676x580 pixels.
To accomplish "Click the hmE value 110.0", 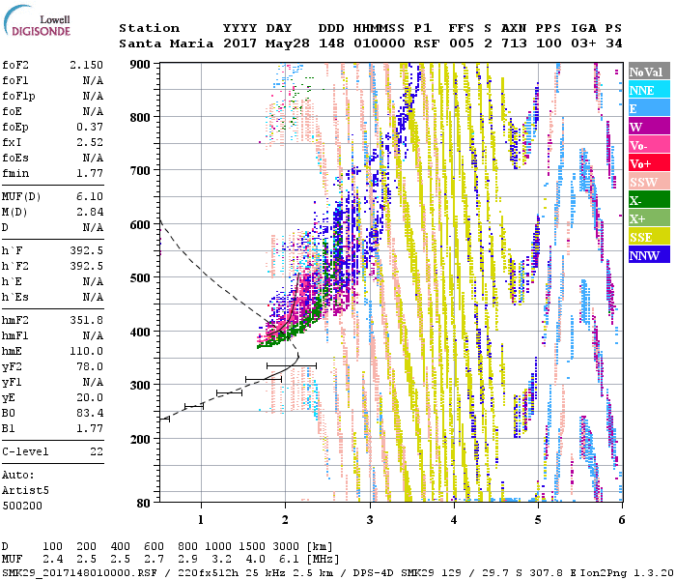I will 86,351.
